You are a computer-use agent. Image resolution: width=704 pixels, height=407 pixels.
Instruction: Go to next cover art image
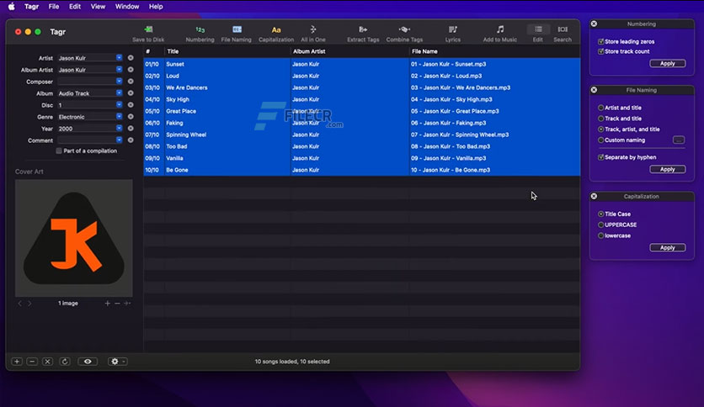(x=29, y=304)
